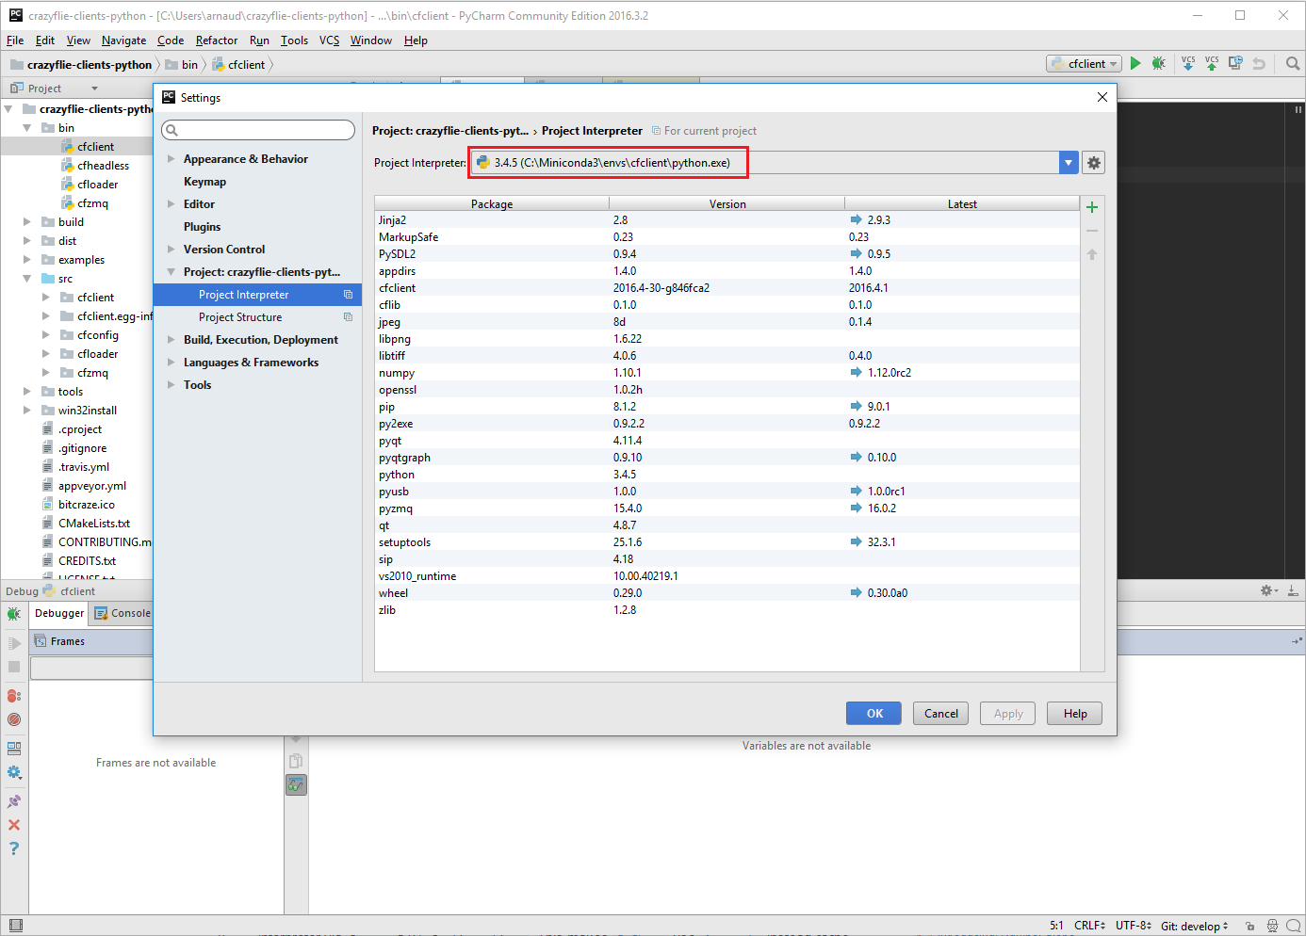Click the Search Everywhere magnifier in main toolbar
Screen dimensions: 1306x936
[x=1293, y=63]
